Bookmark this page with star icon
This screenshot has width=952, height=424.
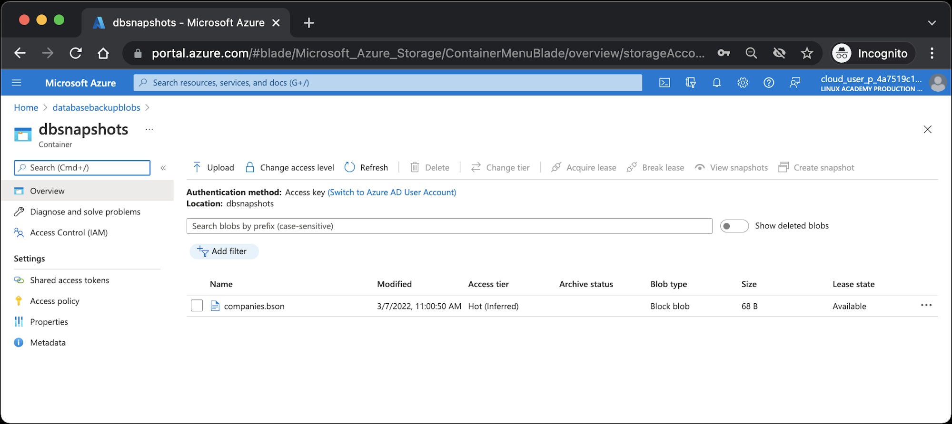pos(807,53)
